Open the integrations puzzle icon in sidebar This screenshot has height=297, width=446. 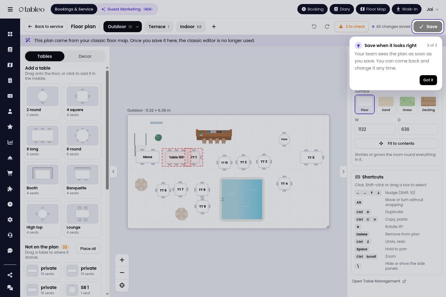click(x=10, y=189)
